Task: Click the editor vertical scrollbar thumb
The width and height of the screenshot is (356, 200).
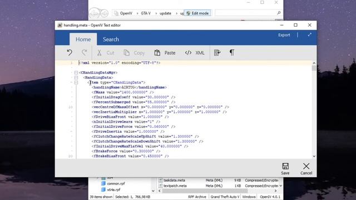Action: point(314,68)
